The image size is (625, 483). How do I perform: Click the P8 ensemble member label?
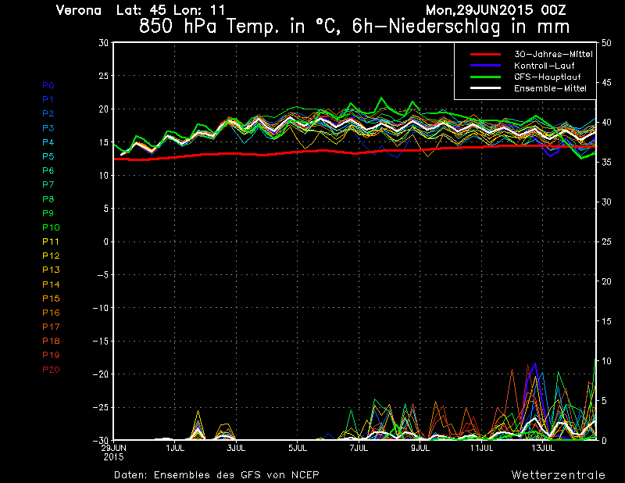(x=48, y=199)
